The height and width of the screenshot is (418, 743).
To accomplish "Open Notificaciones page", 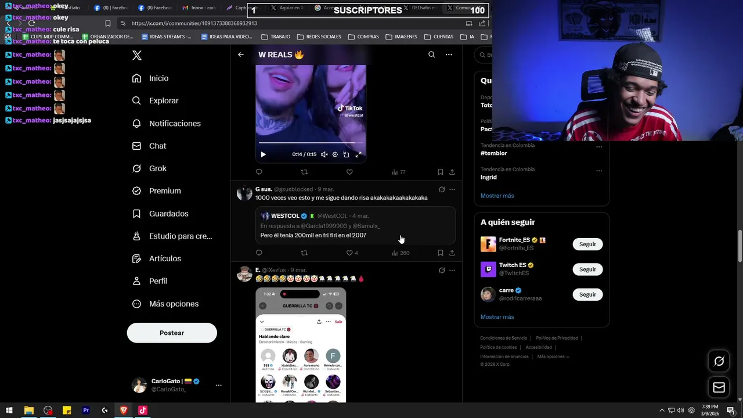I will [x=166, y=124].
